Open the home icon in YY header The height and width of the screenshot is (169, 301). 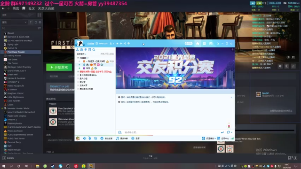pyautogui.click(x=198, y=44)
